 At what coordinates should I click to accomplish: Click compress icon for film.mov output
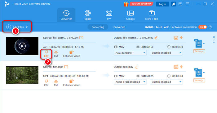click(181, 67)
